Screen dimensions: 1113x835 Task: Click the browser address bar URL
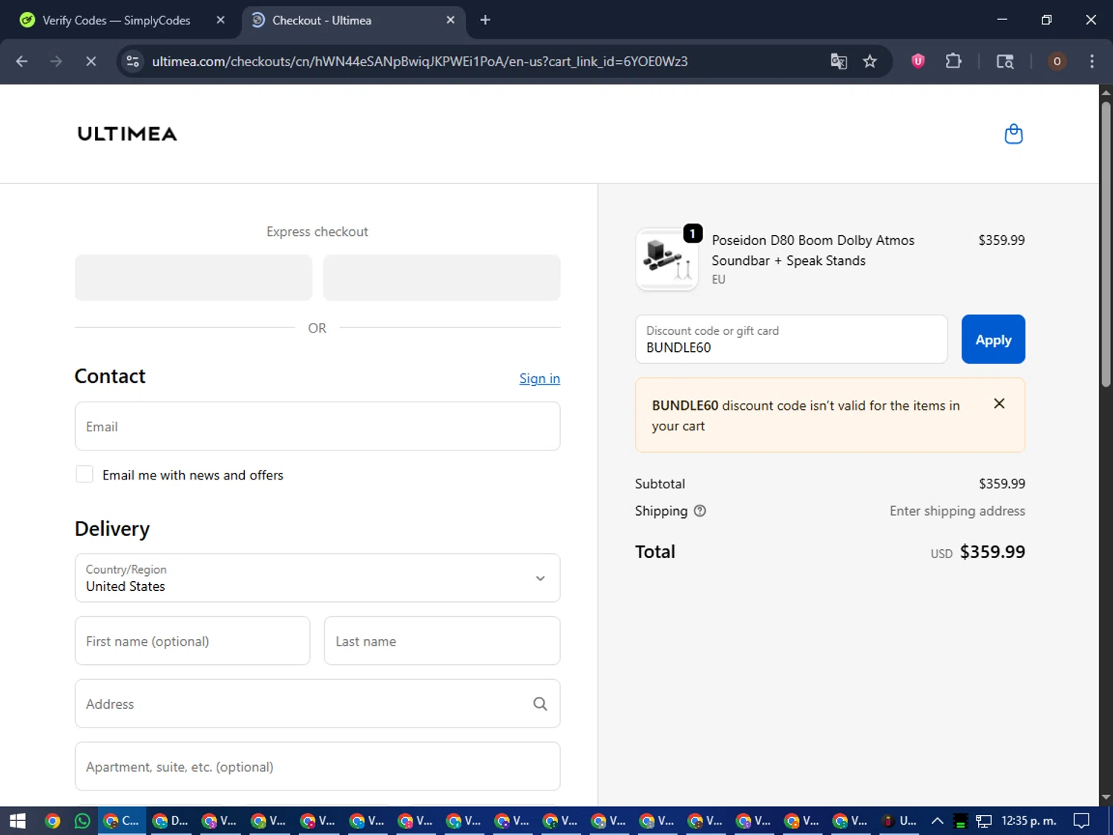point(420,62)
